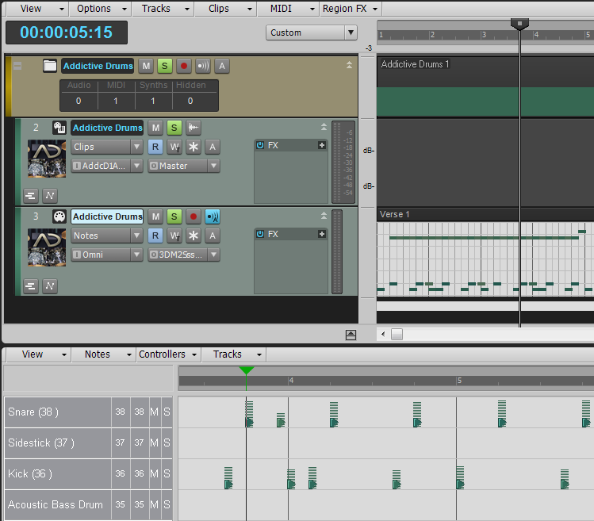
Task: Click the automation lanes icon on track 3
Action: (50, 285)
